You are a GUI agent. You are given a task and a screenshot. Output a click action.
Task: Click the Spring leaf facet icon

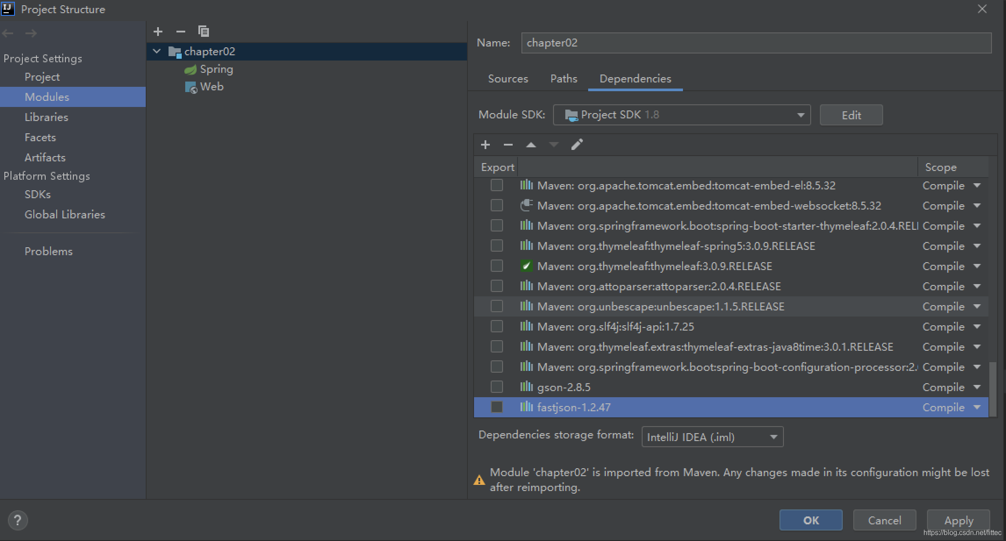point(190,69)
